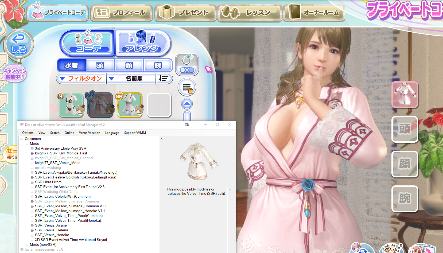Maximize the Mod Manager window
443x253 pixels.
(217, 125)
